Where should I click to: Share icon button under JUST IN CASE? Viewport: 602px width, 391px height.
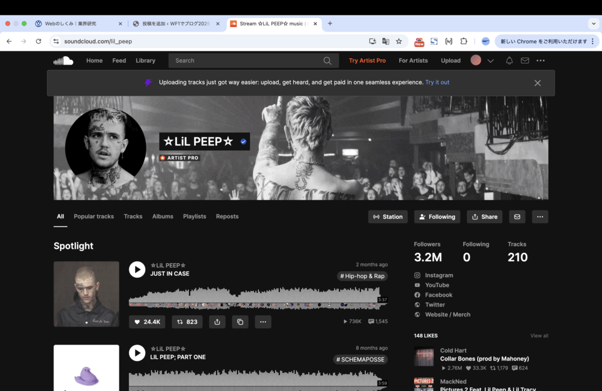[x=218, y=322]
